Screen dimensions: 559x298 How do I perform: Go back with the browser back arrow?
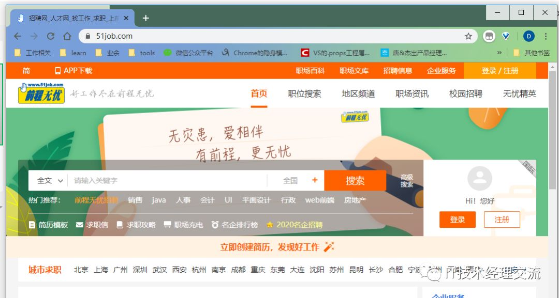pos(18,36)
